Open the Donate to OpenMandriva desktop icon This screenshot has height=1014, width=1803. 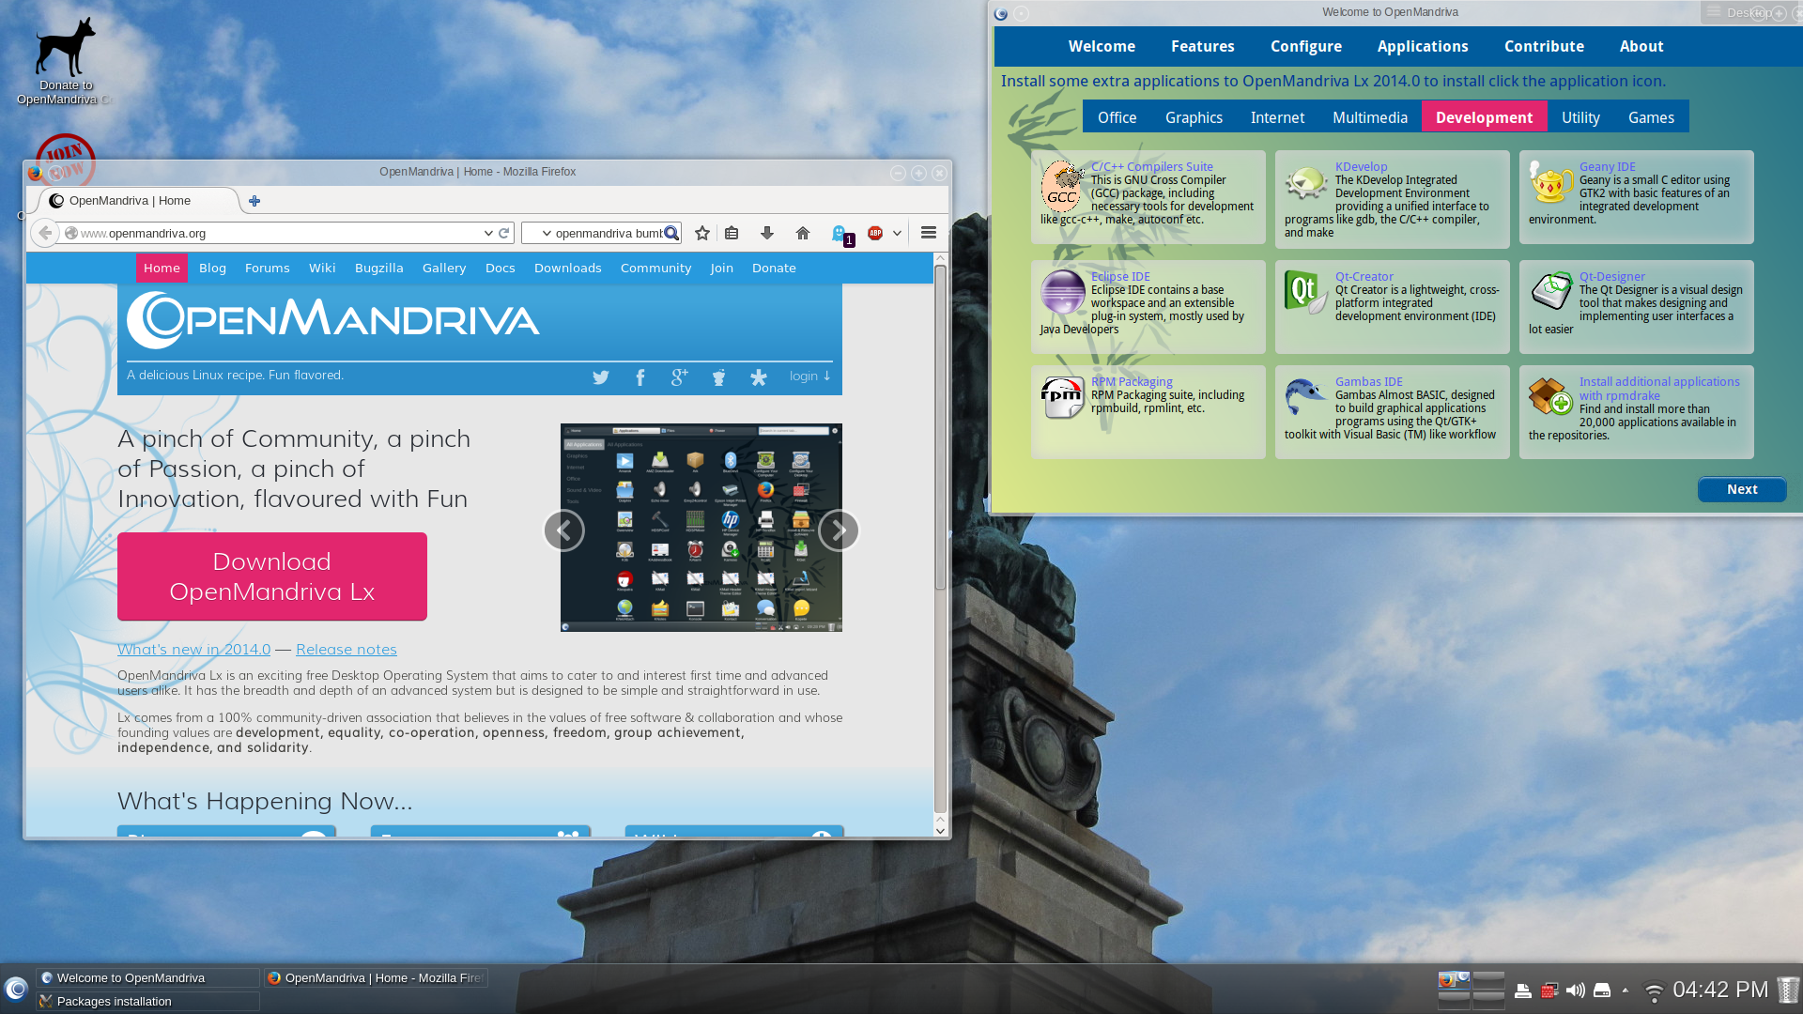tap(66, 60)
